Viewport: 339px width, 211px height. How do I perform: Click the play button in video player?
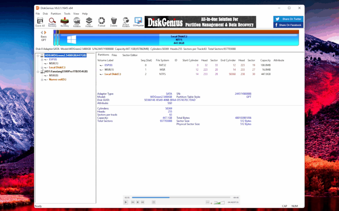[125, 202]
